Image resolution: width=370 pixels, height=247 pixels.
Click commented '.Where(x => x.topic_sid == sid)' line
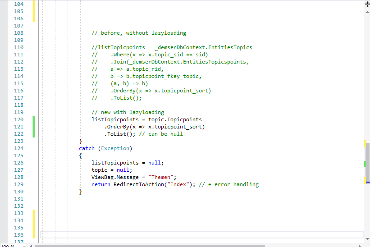pos(159,55)
